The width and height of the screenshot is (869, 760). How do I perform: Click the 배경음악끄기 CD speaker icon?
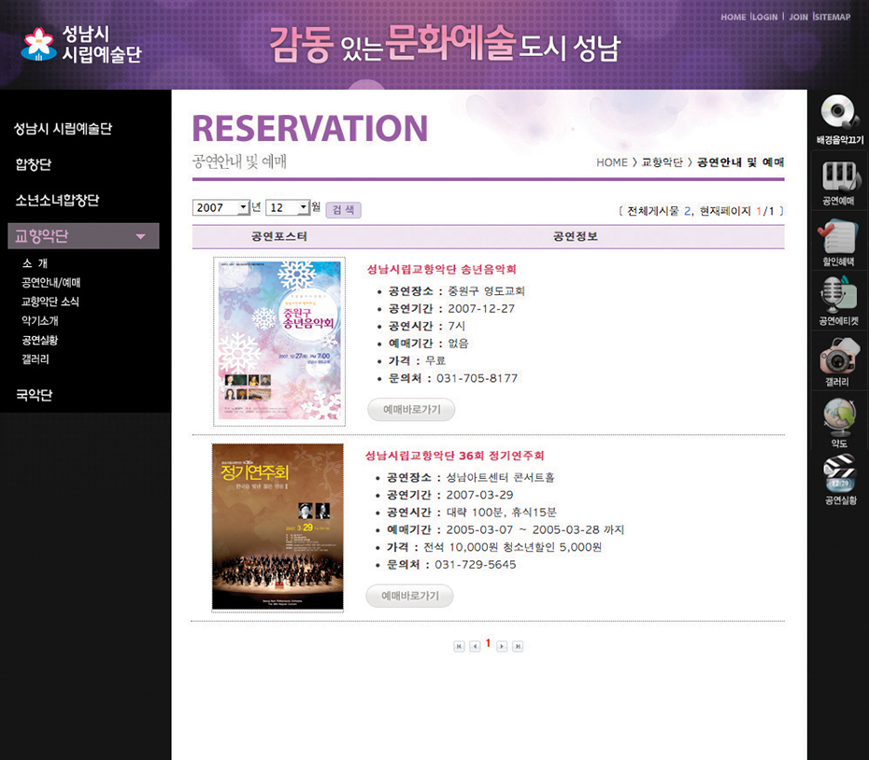839,114
